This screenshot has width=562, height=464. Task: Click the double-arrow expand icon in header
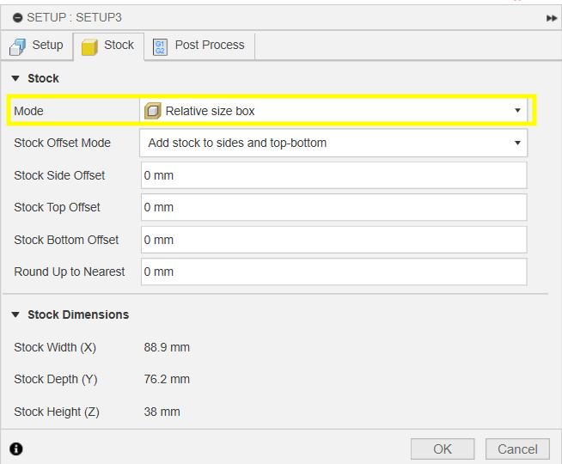point(551,18)
